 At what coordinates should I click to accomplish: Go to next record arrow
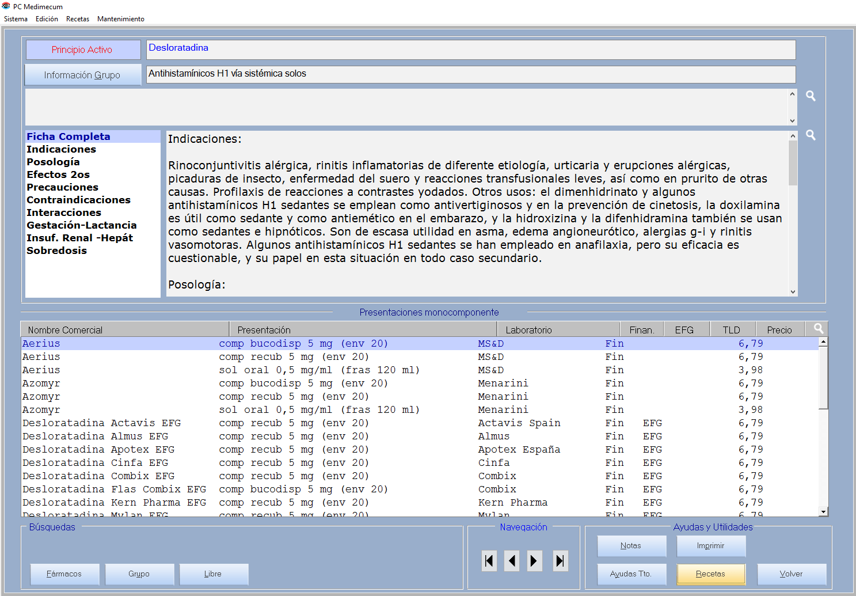tap(534, 561)
